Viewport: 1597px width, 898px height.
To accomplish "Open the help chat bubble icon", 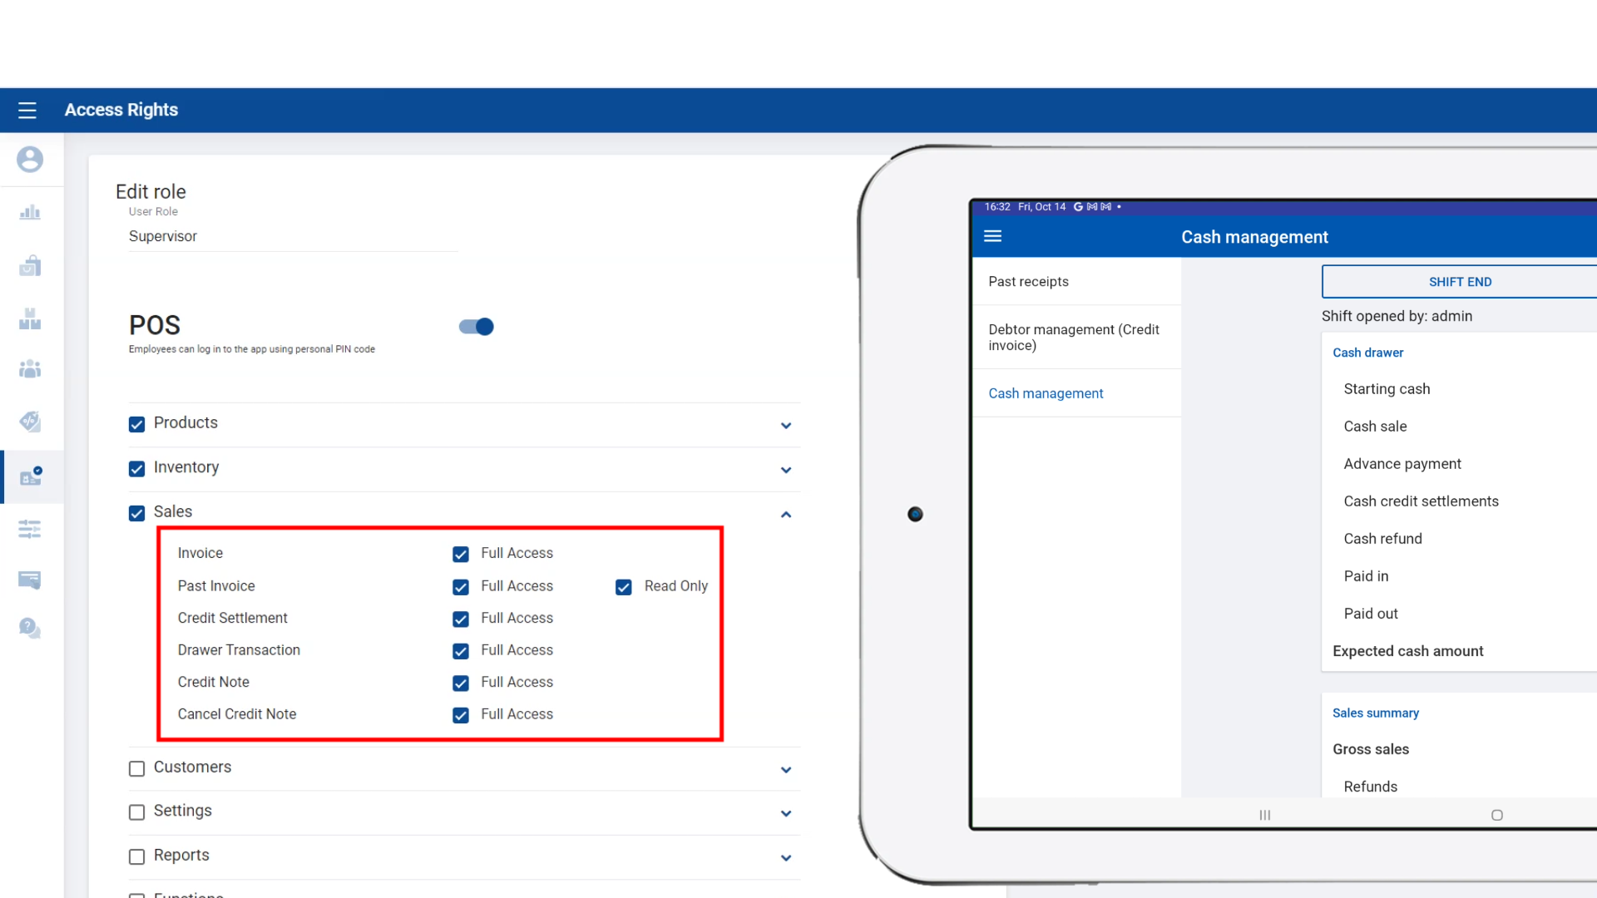I will click(30, 628).
